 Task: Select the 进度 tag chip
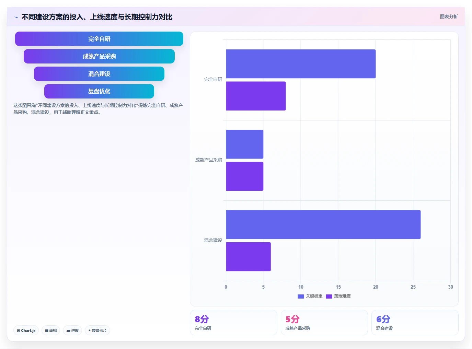point(72,330)
